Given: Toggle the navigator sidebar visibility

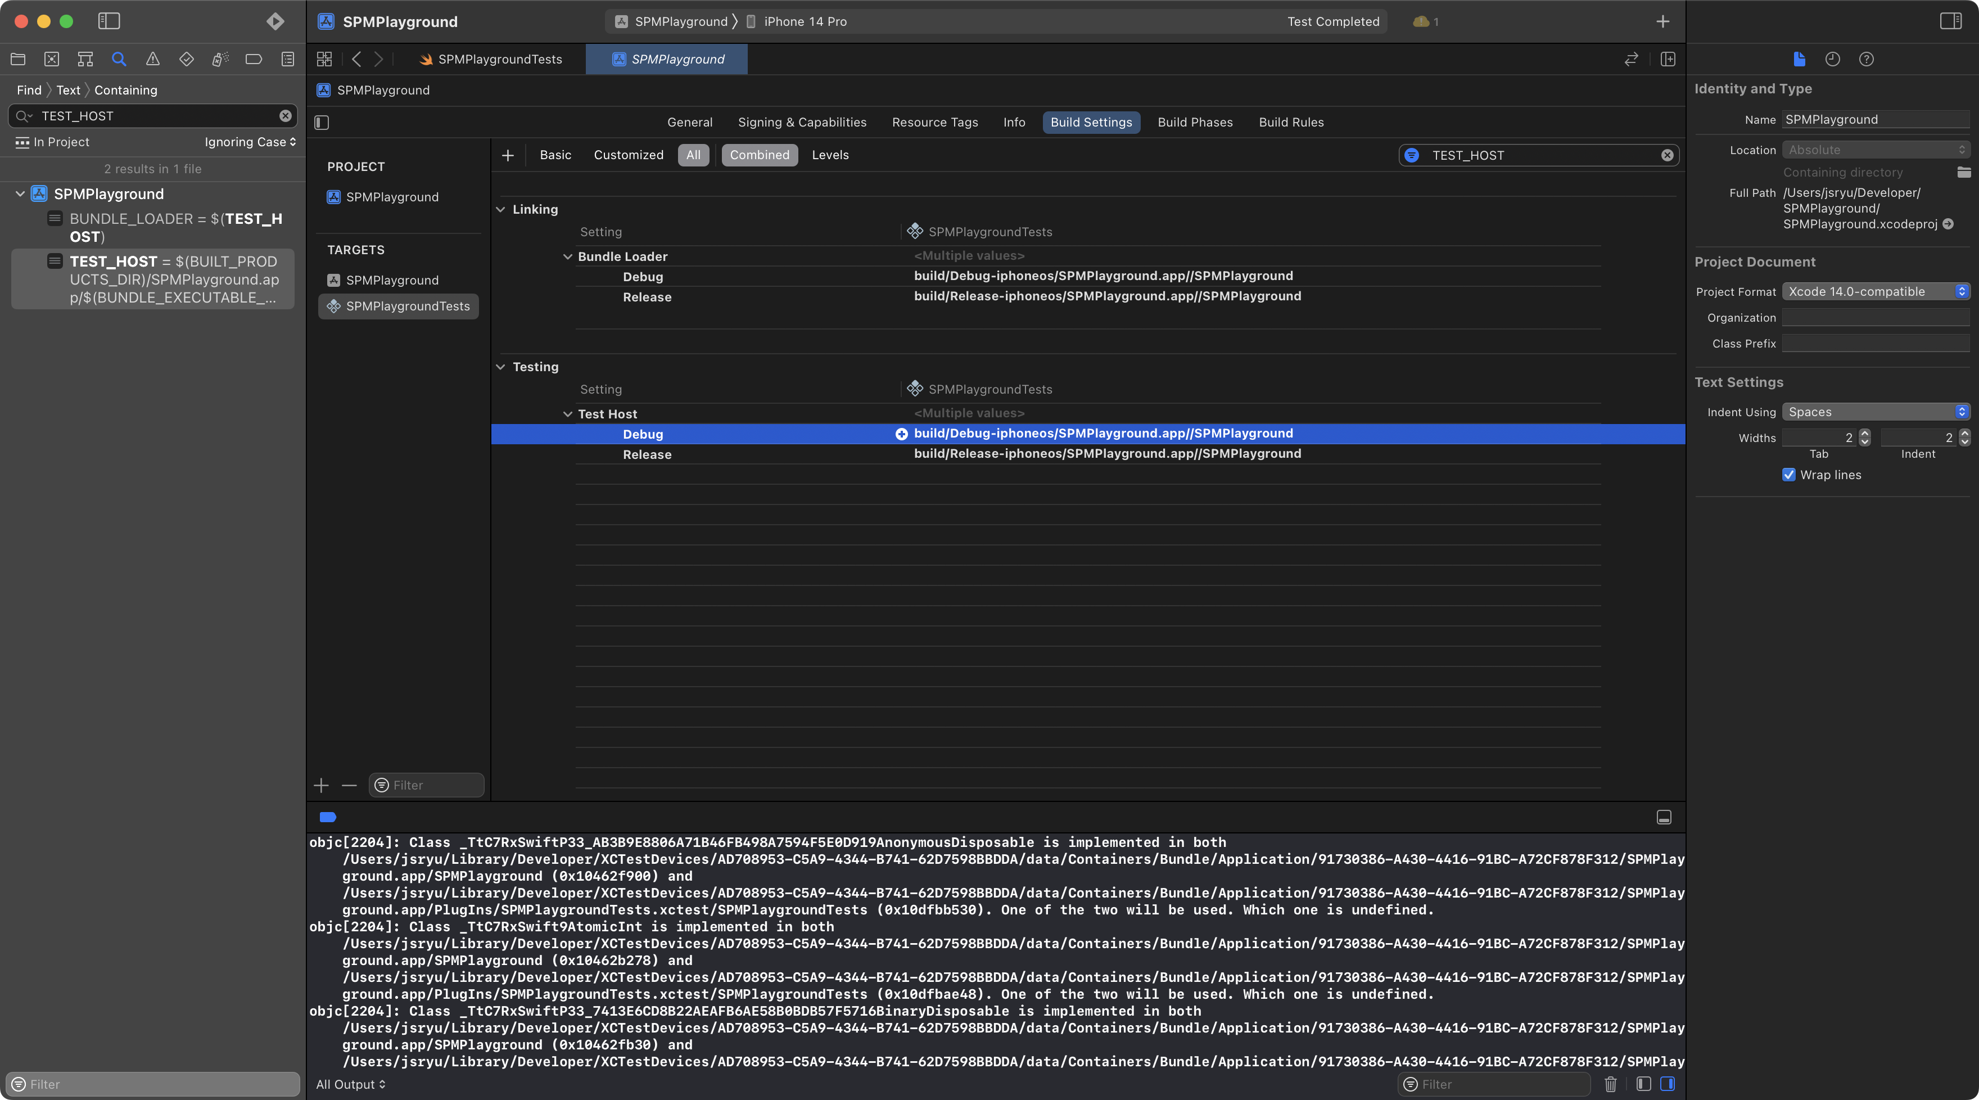Looking at the screenshot, I should 109,21.
